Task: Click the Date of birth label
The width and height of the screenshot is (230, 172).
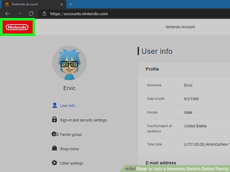Action: tap(156, 99)
